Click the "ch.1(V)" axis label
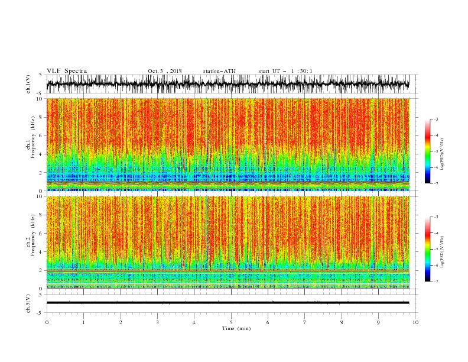Screen dimensions: 468x362 [28, 84]
